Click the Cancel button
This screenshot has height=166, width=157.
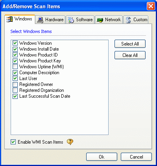(136, 157)
